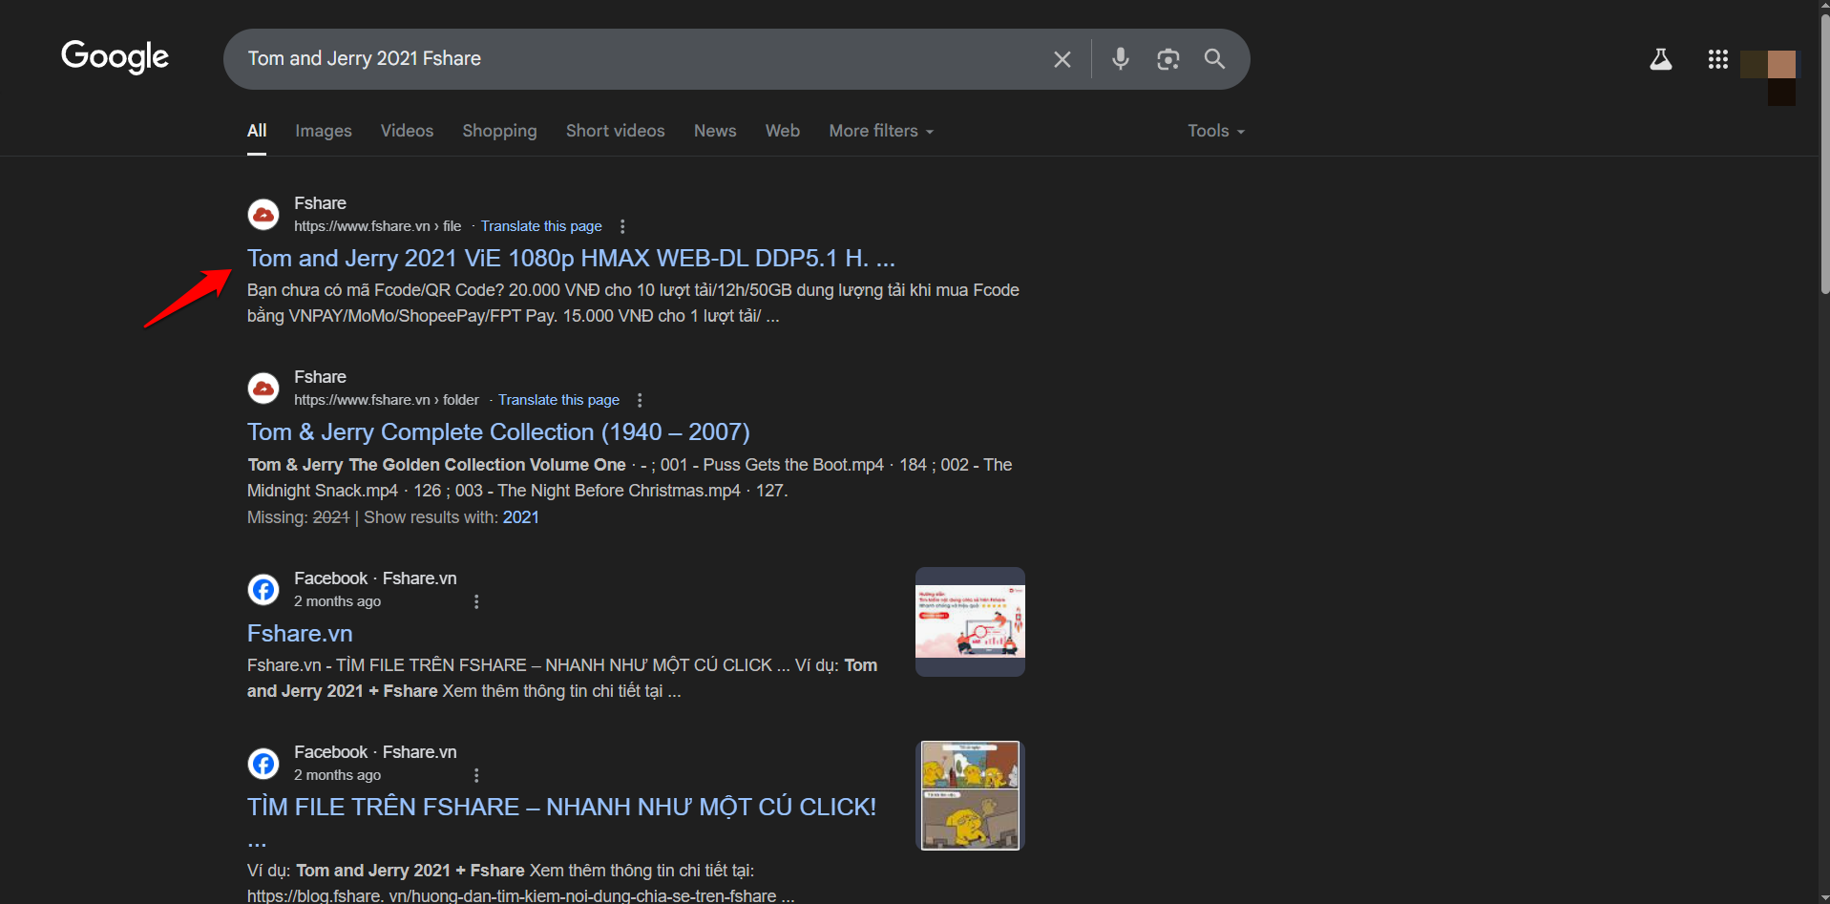
Task: Open options menu for fshare.vn folder result
Action: pos(640,400)
